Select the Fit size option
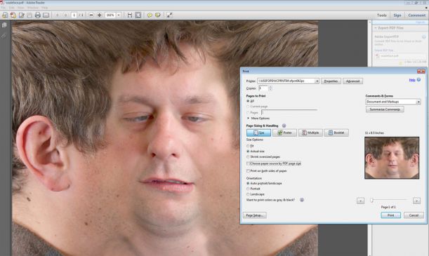 pyautogui.click(x=248, y=146)
